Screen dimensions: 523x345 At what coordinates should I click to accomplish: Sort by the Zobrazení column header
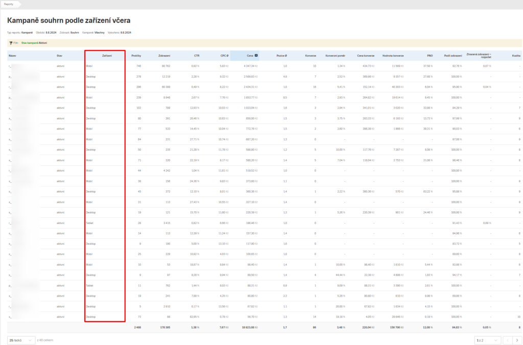[x=164, y=56]
